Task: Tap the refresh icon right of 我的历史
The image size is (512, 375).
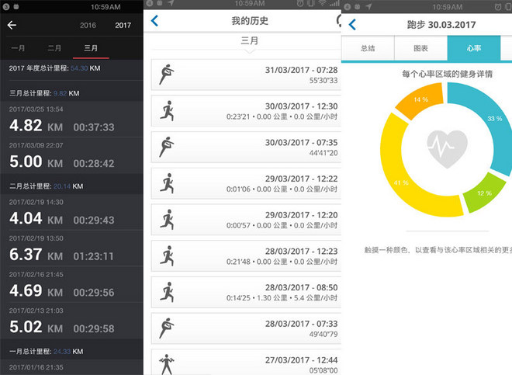Action: click(x=339, y=21)
